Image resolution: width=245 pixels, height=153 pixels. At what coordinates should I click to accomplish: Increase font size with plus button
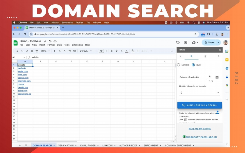click(x=106, y=51)
